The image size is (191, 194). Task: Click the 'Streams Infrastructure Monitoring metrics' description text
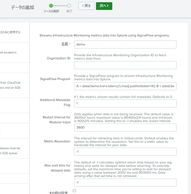[105, 36]
